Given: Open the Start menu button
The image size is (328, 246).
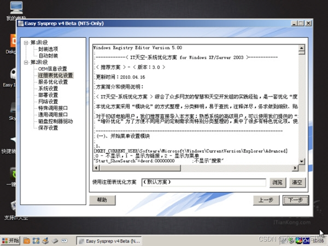Looking at the screenshot, I should 10,241.
